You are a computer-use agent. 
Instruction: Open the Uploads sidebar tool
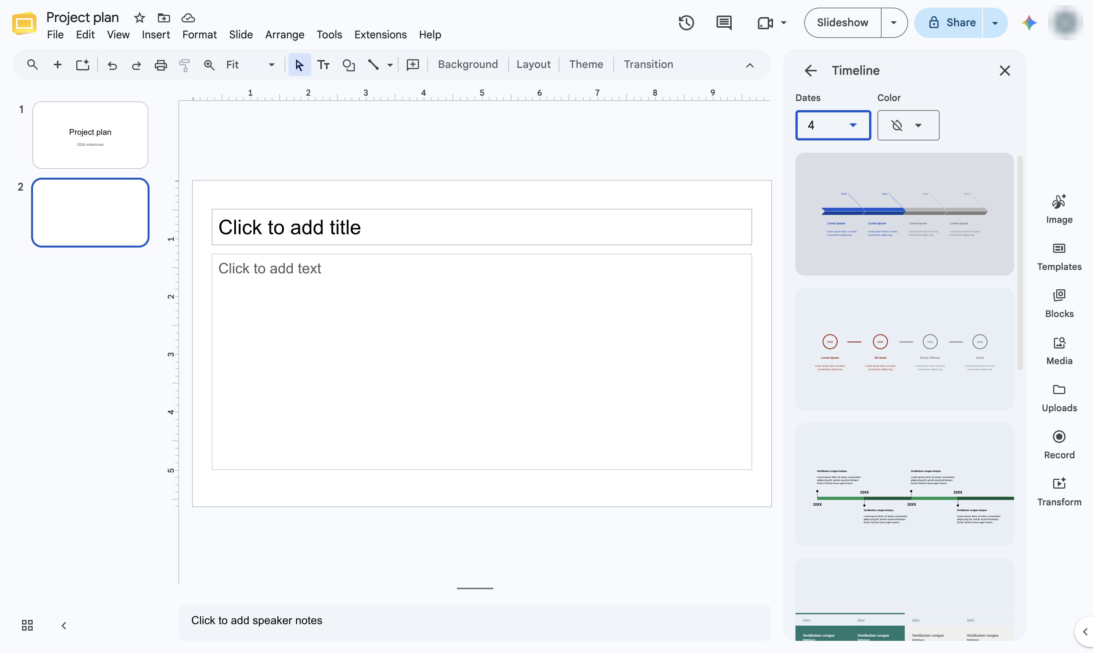[x=1059, y=398]
